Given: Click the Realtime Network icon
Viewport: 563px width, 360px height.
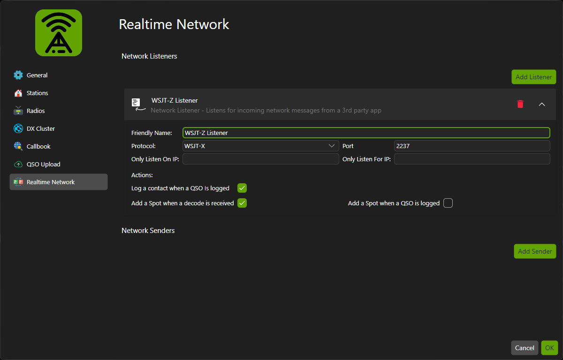Looking at the screenshot, I should (18, 182).
